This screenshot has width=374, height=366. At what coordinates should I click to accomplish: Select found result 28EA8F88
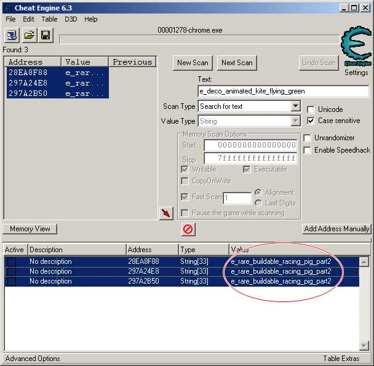click(58, 73)
